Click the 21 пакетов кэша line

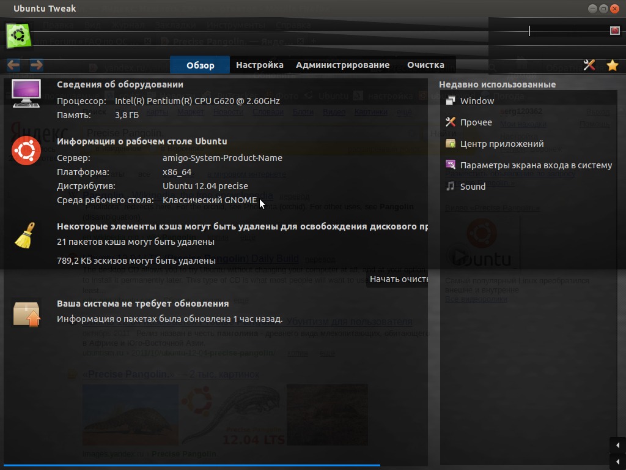pyautogui.click(x=136, y=242)
